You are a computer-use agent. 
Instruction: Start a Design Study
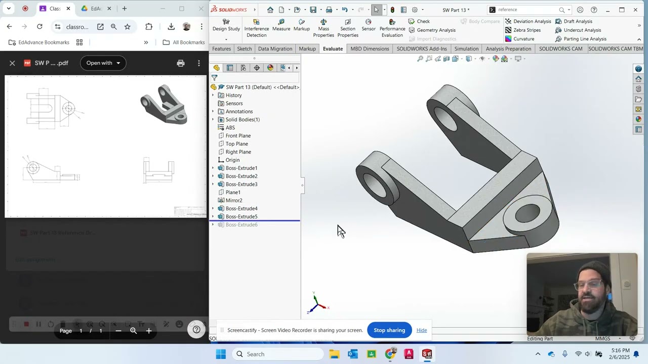coord(226,26)
